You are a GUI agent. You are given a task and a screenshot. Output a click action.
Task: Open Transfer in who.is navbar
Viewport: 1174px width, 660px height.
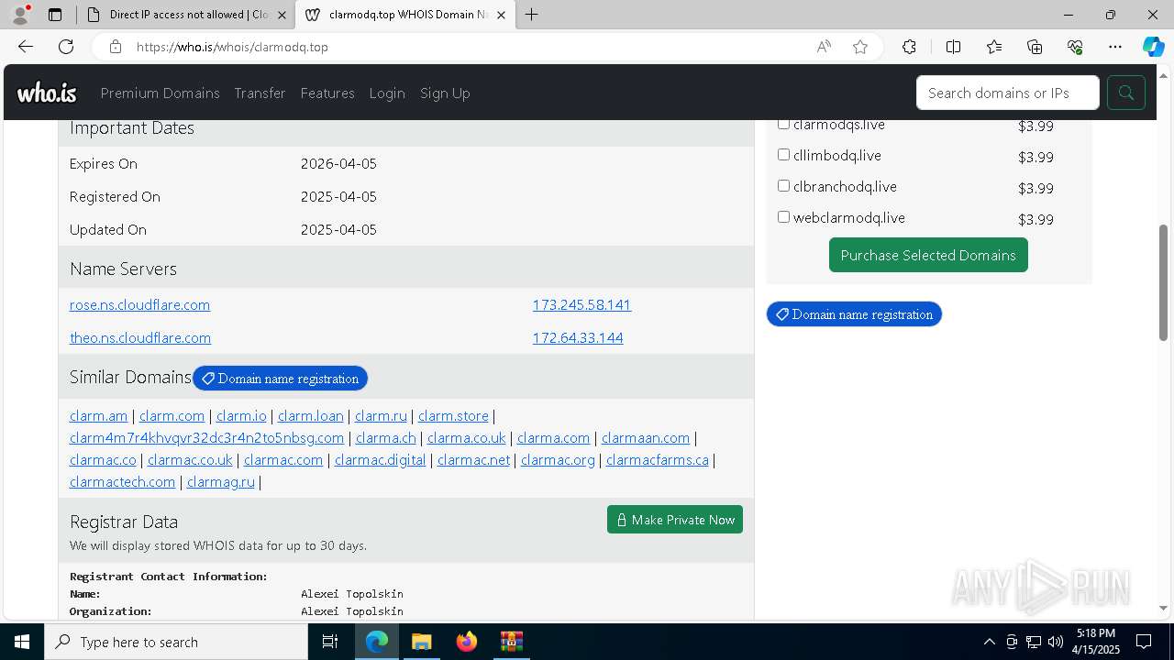point(260,93)
